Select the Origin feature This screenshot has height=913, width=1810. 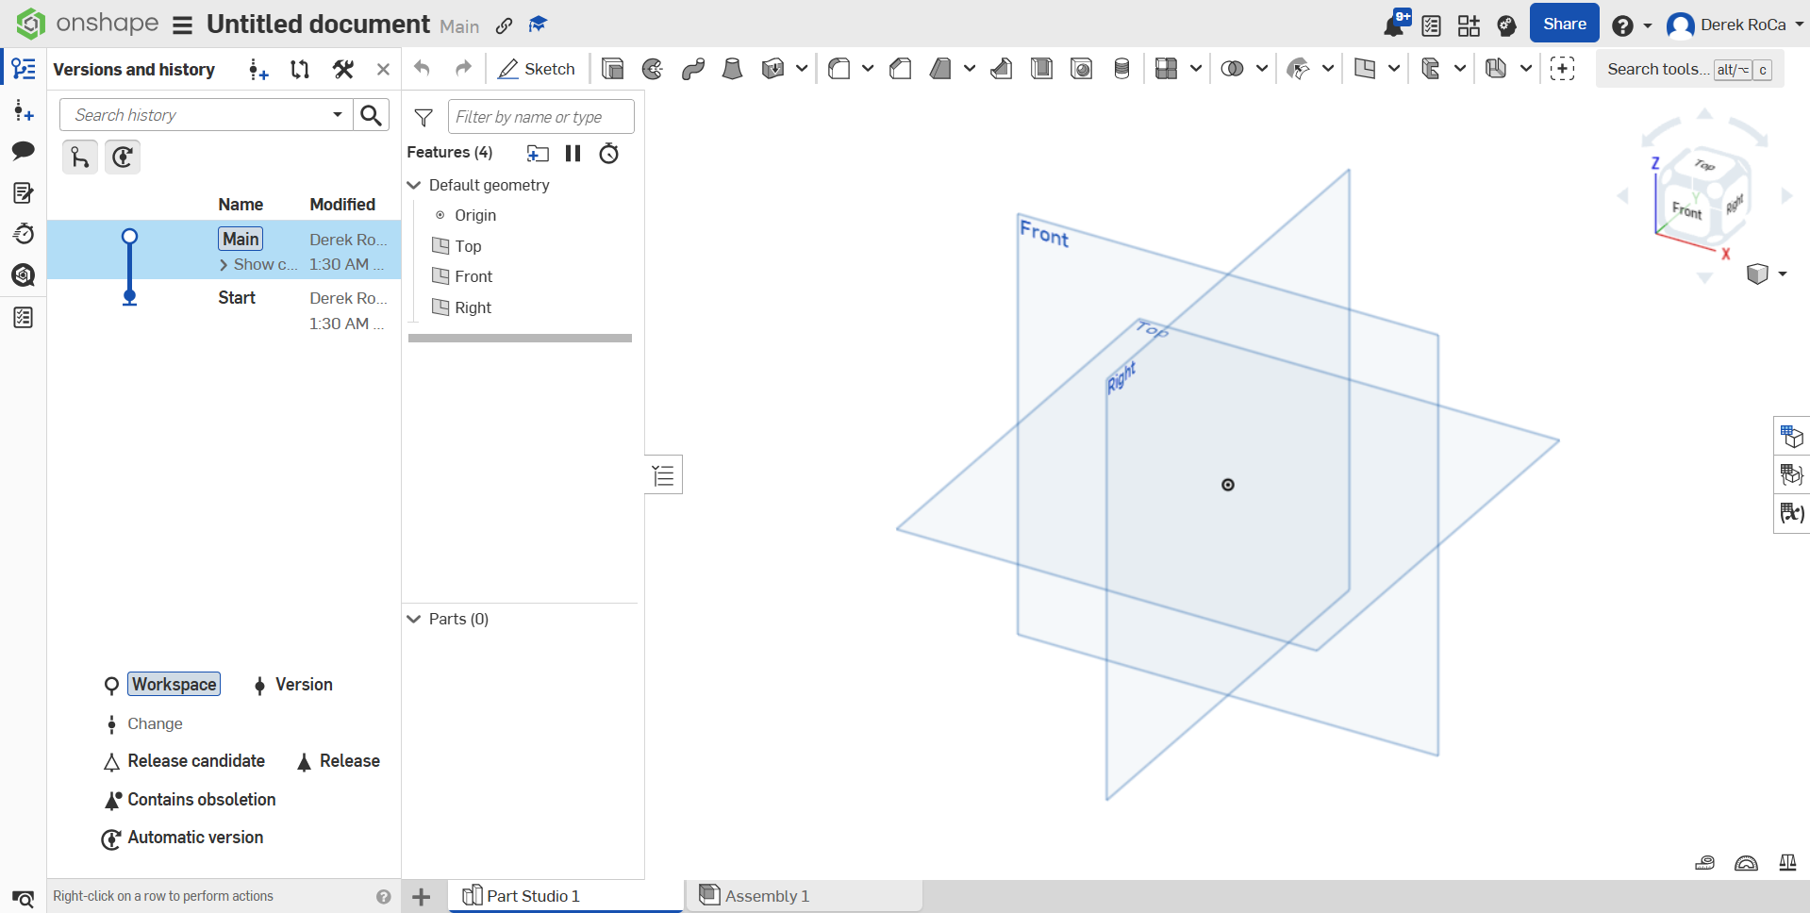475,215
